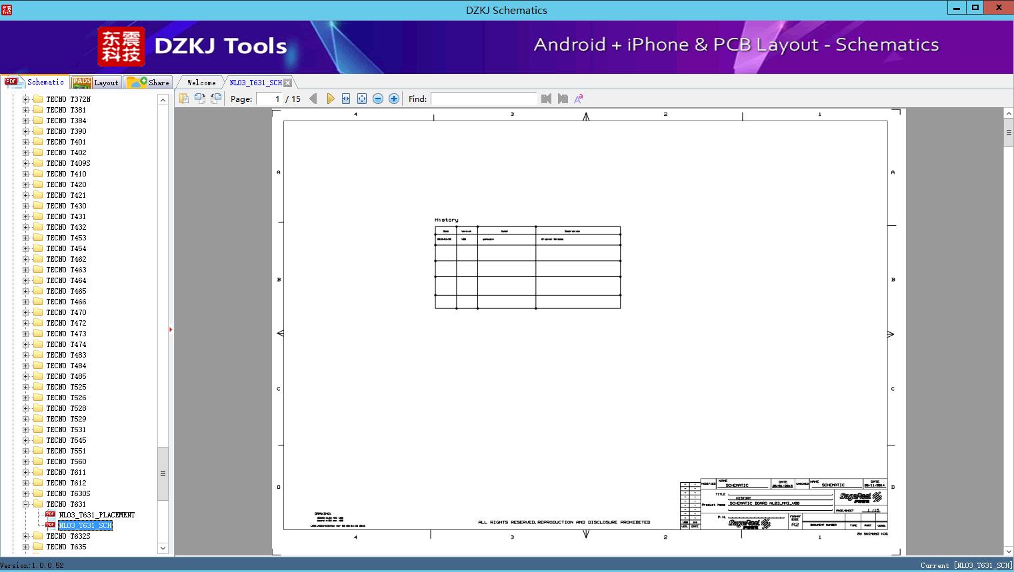Switch to the Share tab
The height and width of the screenshot is (572, 1014).
coord(148,83)
